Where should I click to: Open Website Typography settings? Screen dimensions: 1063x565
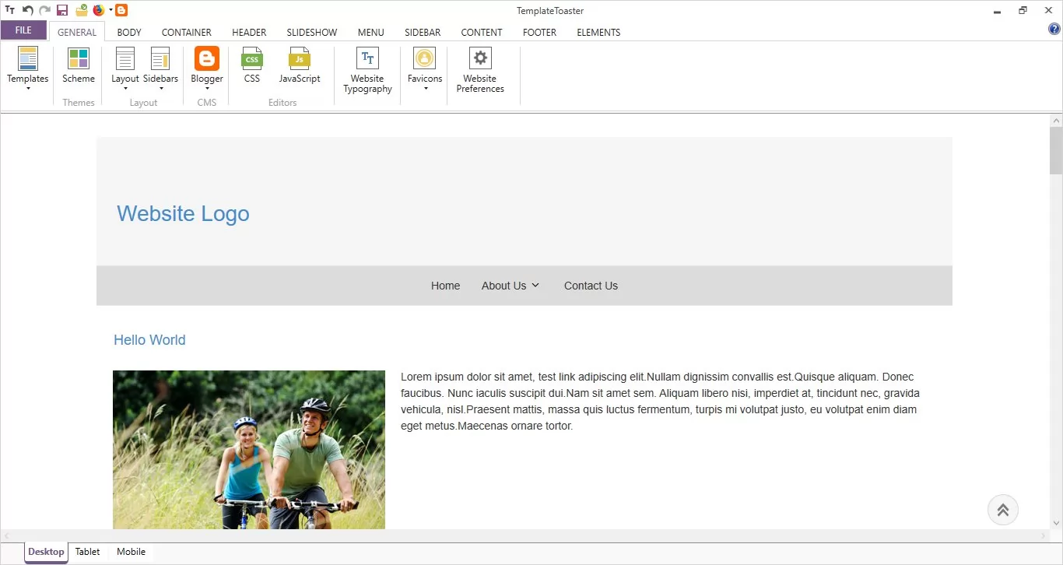367,59
